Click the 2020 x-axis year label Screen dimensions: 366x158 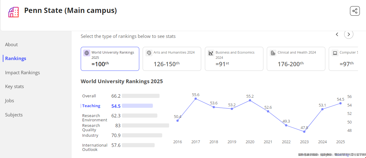250,142
